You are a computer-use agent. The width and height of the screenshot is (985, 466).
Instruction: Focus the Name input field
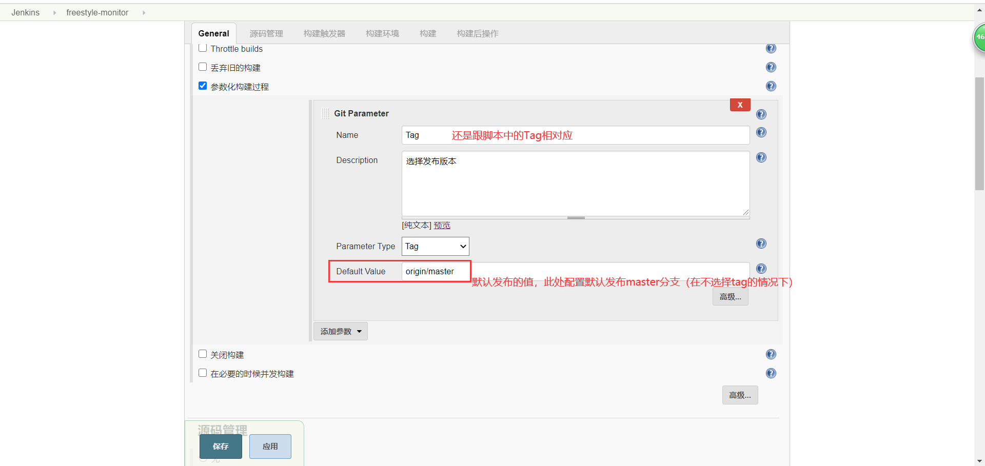[x=576, y=135]
